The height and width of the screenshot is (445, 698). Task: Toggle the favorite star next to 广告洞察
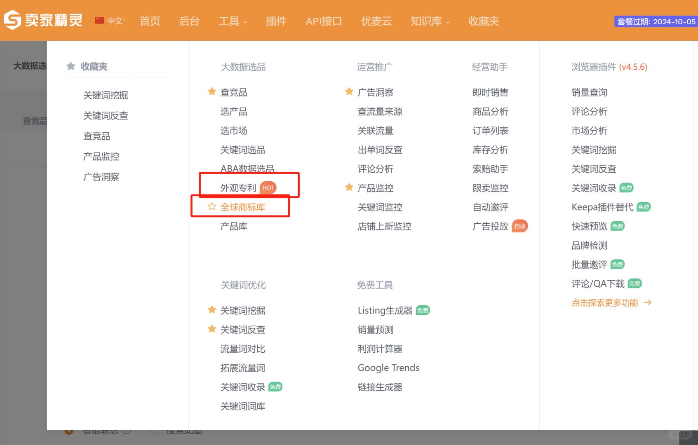pos(349,91)
